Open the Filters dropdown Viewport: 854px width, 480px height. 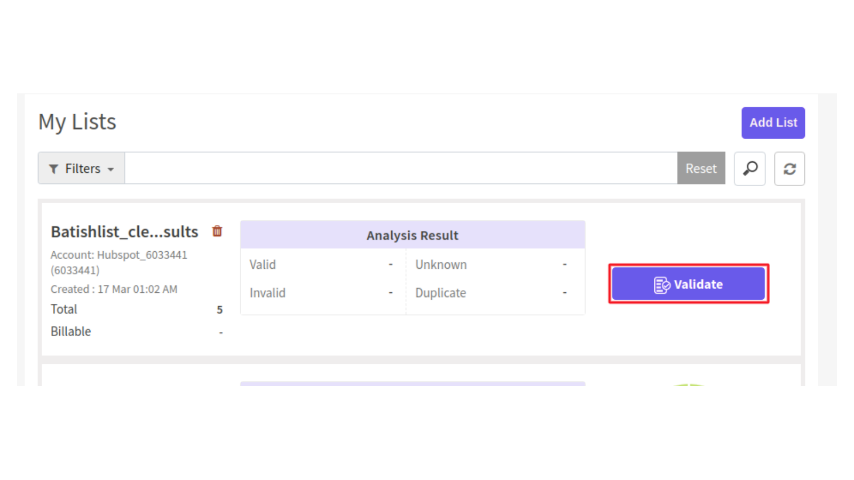tap(81, 169)
